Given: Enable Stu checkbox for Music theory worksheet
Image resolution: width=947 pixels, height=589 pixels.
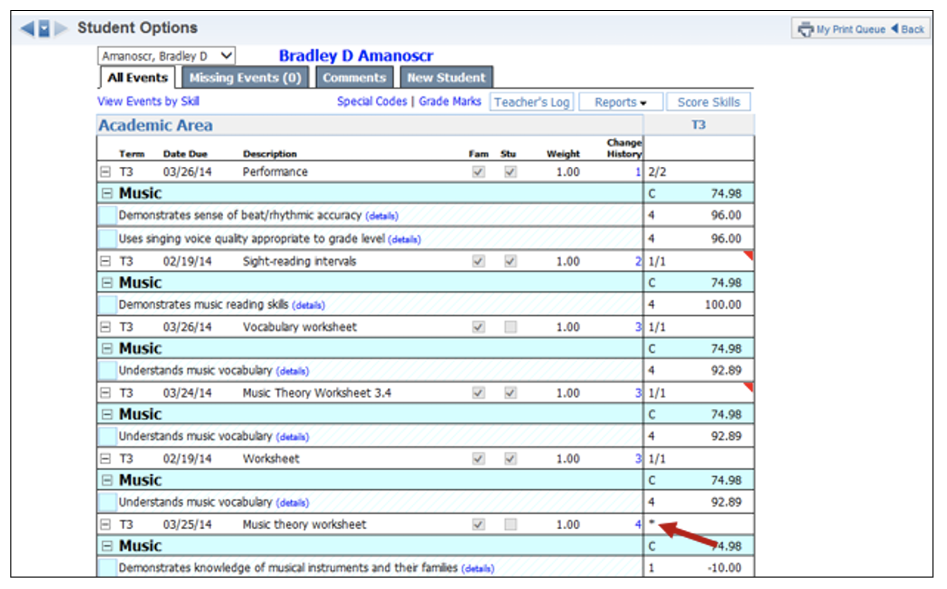Looking at the screenshot, I should [x=510, y=525].
